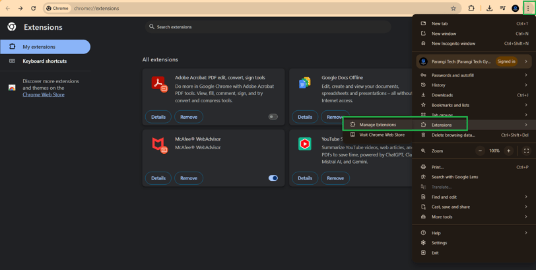
Task: Open Details for Google Docs Offline
Action: 305,117
